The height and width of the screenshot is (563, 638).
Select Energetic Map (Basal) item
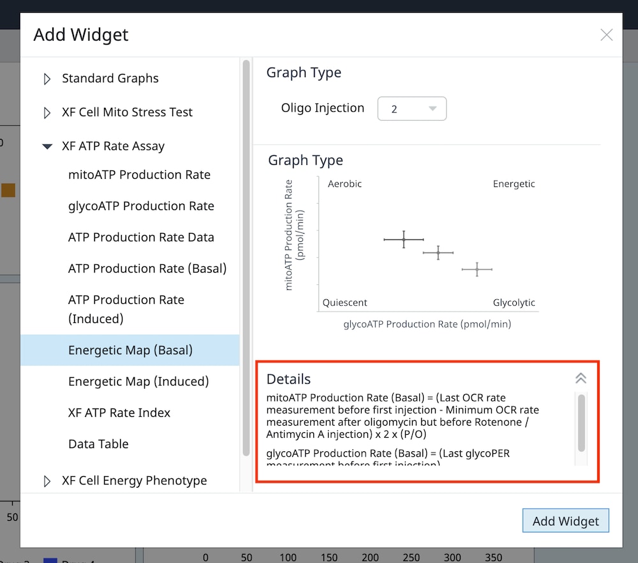130,350
